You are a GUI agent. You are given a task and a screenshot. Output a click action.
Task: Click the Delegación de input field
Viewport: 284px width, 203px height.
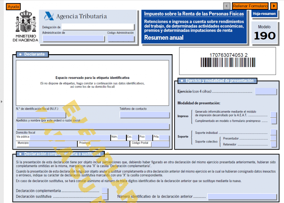tap(98, 27)
